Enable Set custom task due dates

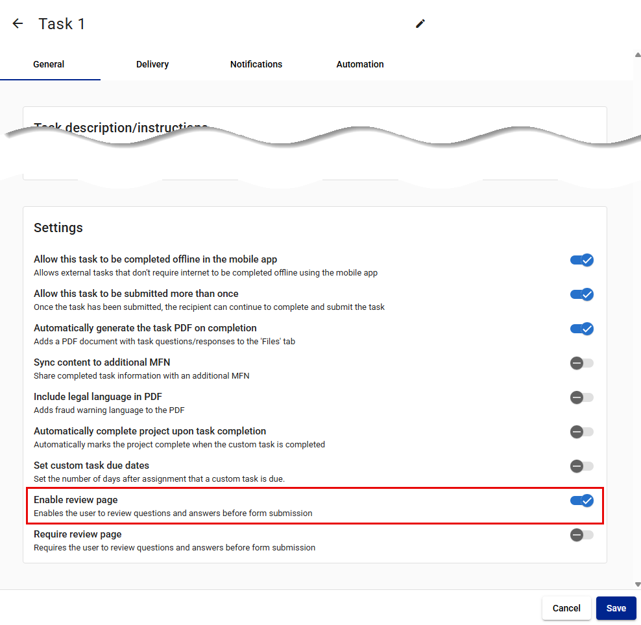[x=582, y=466]
